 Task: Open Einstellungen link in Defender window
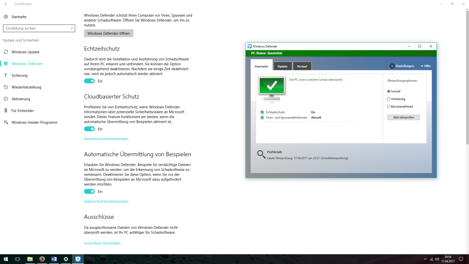[405, 66]
